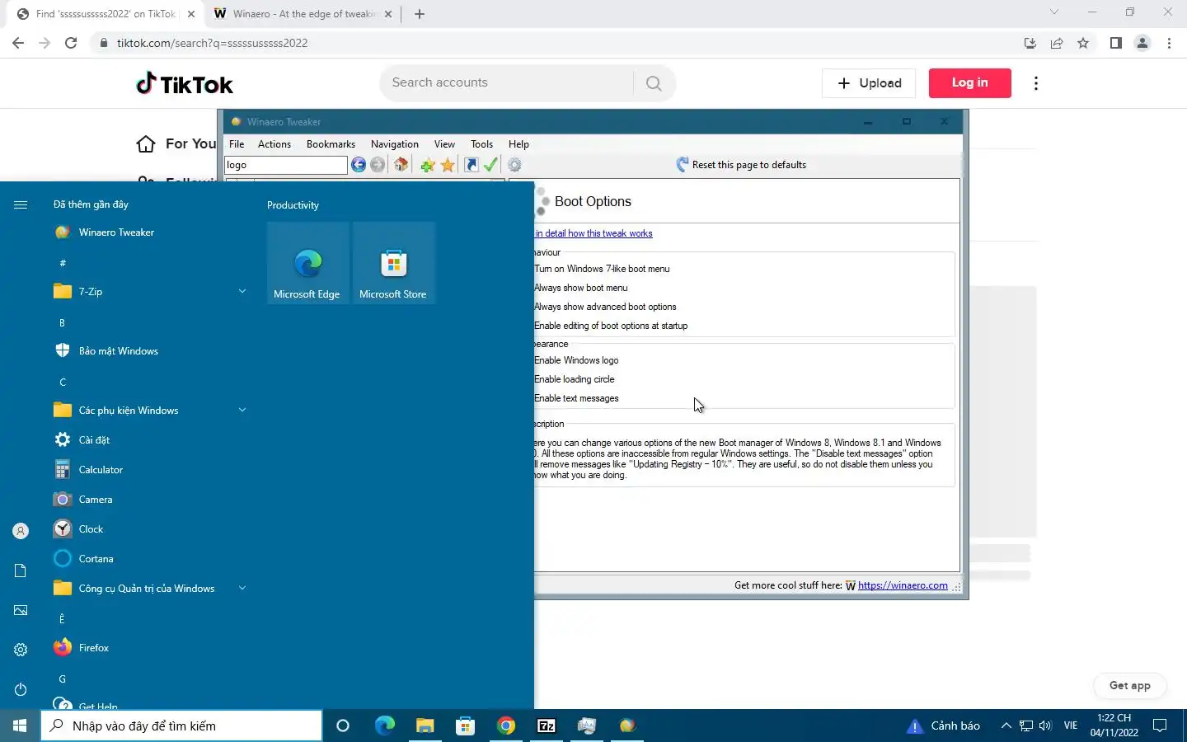Click the green checkmark toolbar icon
This screenshot has width=1187, height=742.
(x=490, y=165)
